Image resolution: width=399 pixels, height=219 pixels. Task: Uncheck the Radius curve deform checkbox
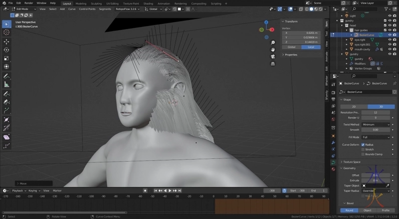(363, 144)
